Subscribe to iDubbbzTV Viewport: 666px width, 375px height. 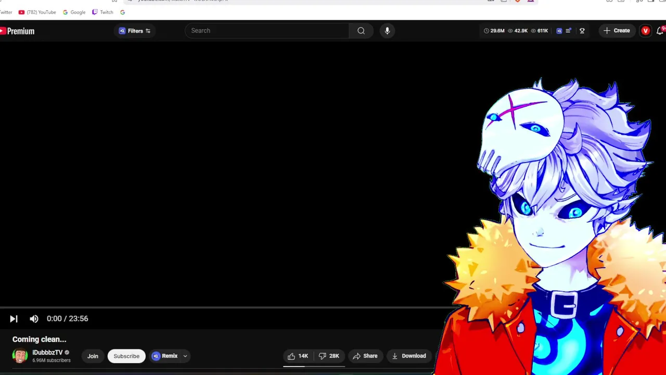tap(126, 356)
